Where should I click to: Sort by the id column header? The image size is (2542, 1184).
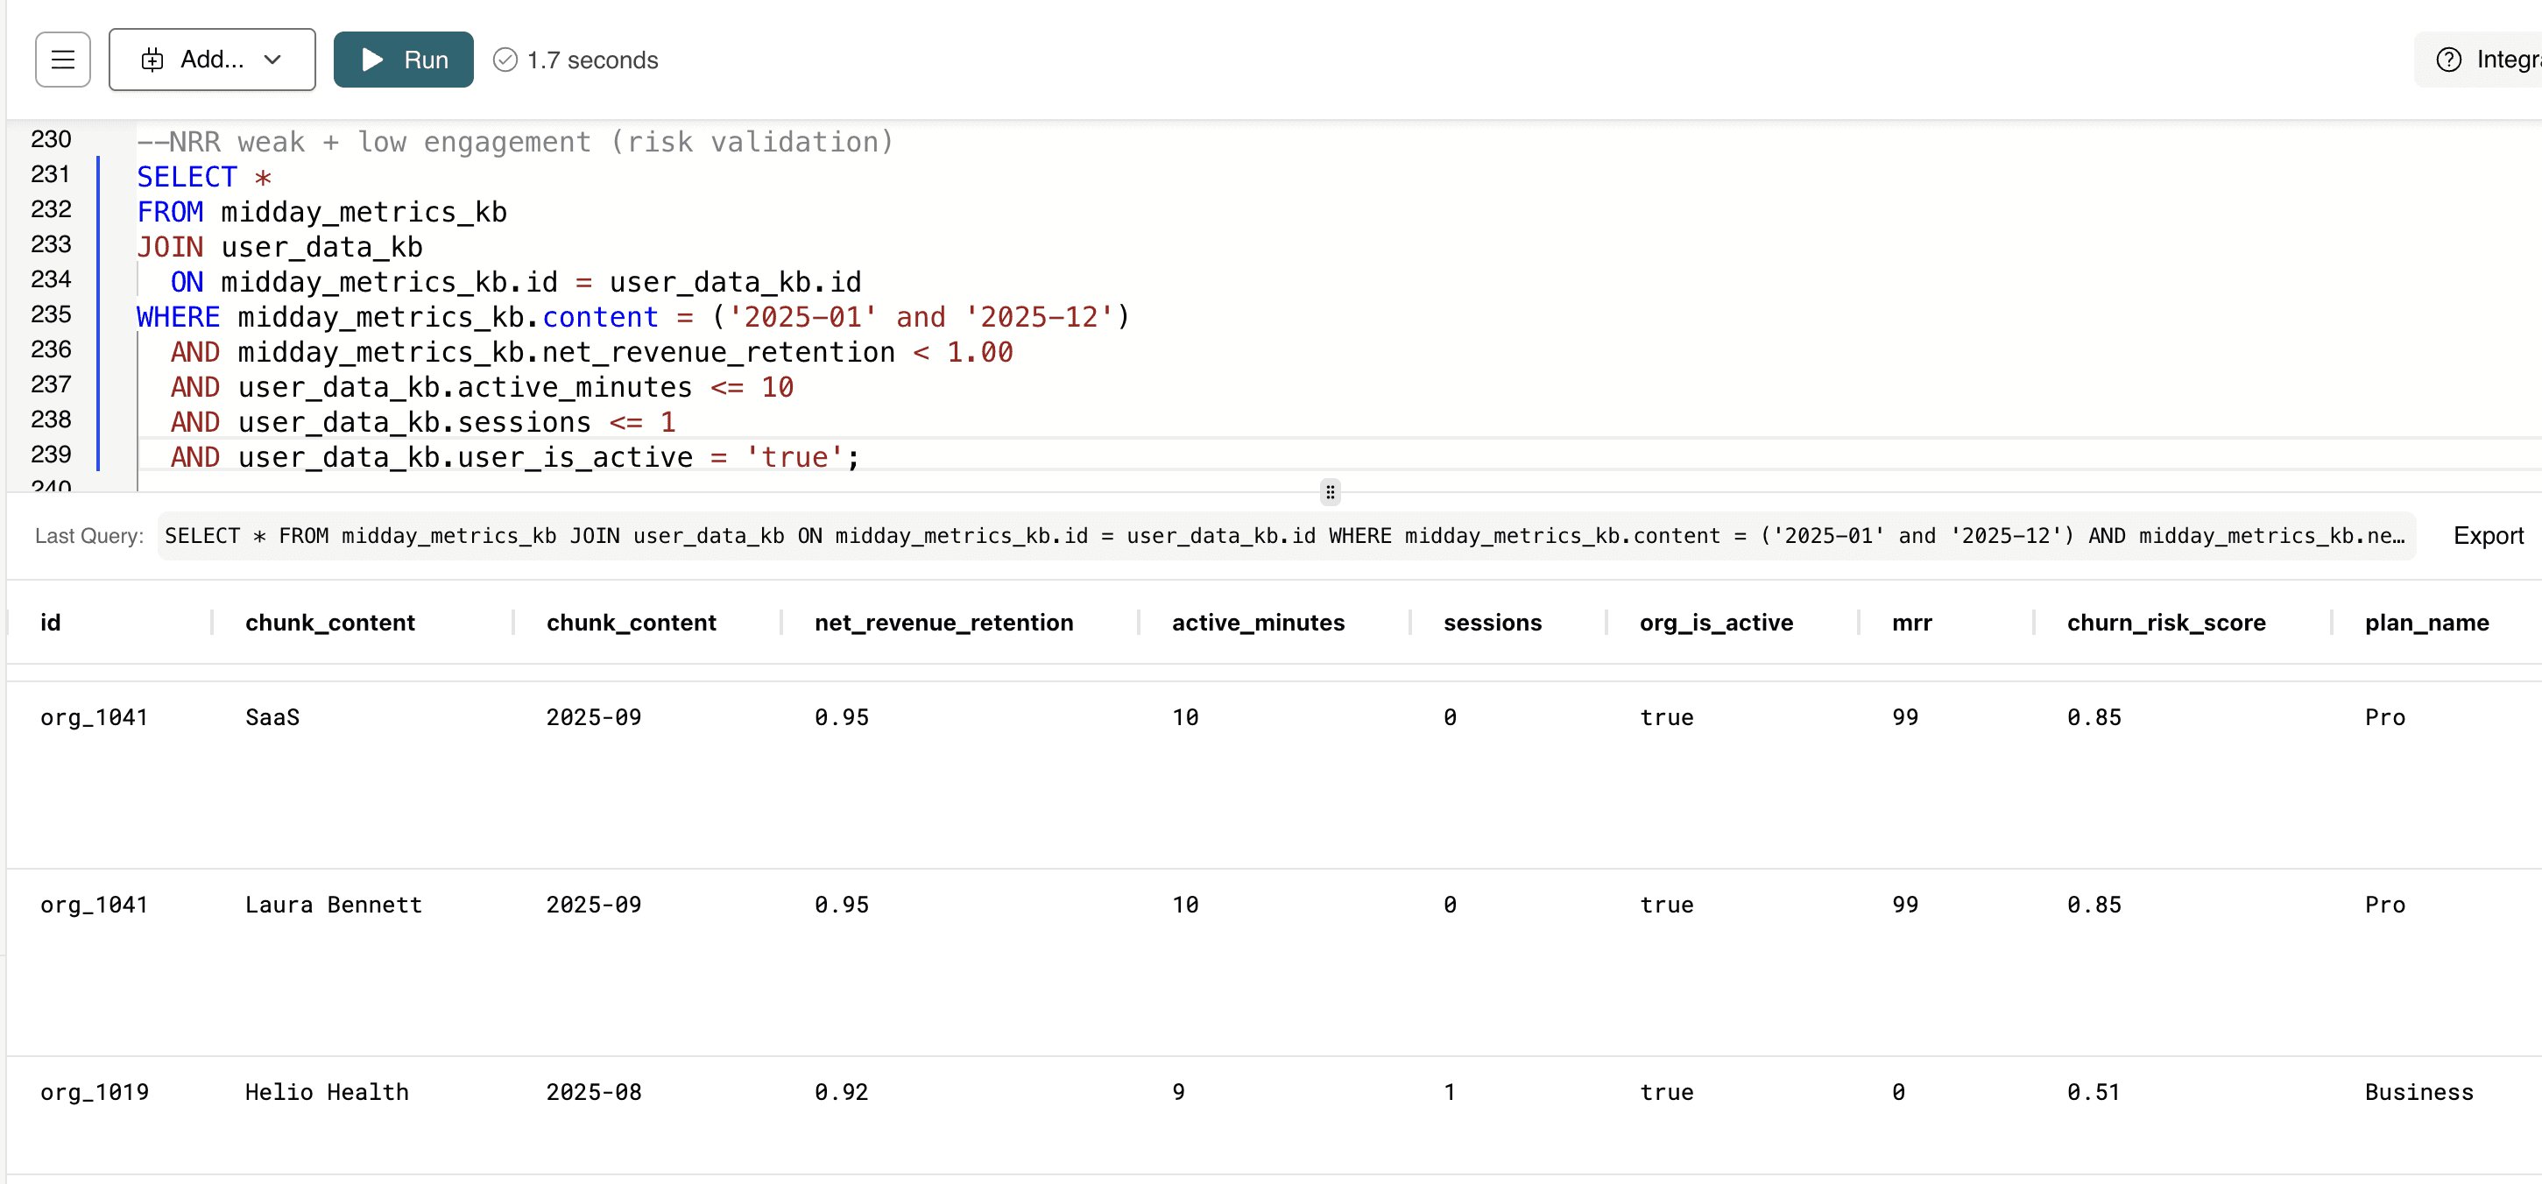pyautogui.click(x=50, y=623)
